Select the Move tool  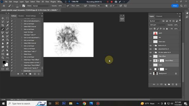coord(3,18)
